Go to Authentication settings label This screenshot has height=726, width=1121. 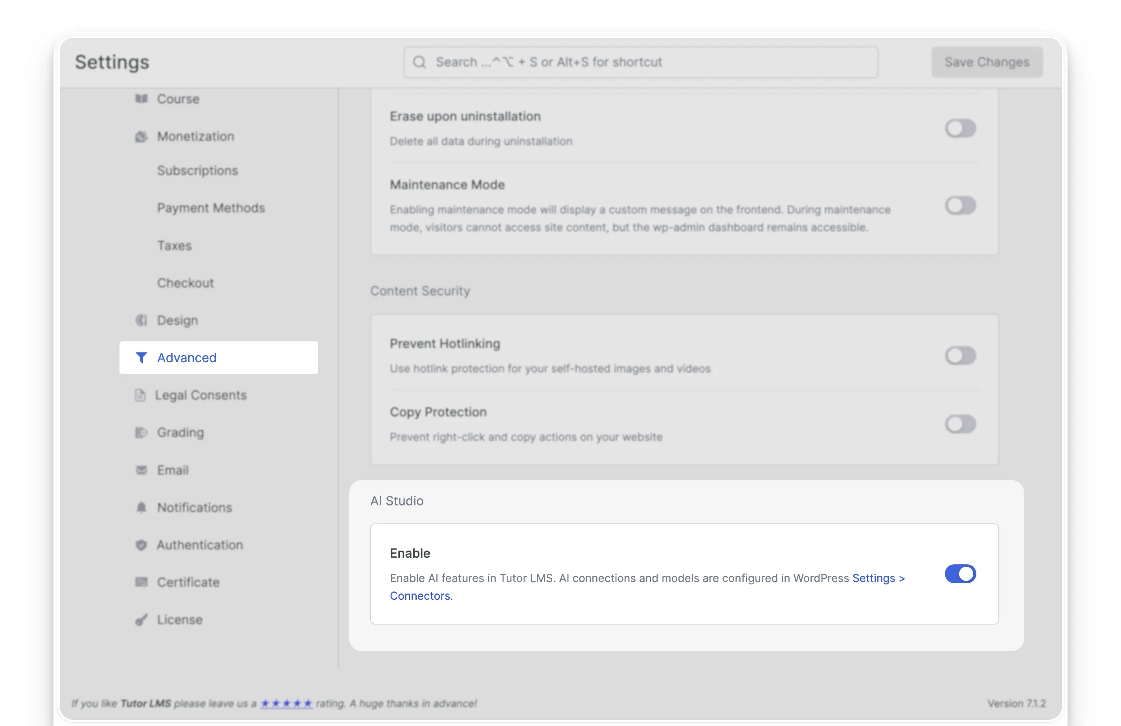point(200,545)
